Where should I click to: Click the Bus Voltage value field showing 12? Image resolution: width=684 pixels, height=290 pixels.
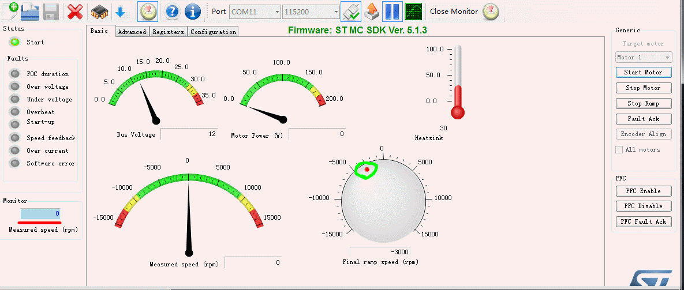point(189,134)
